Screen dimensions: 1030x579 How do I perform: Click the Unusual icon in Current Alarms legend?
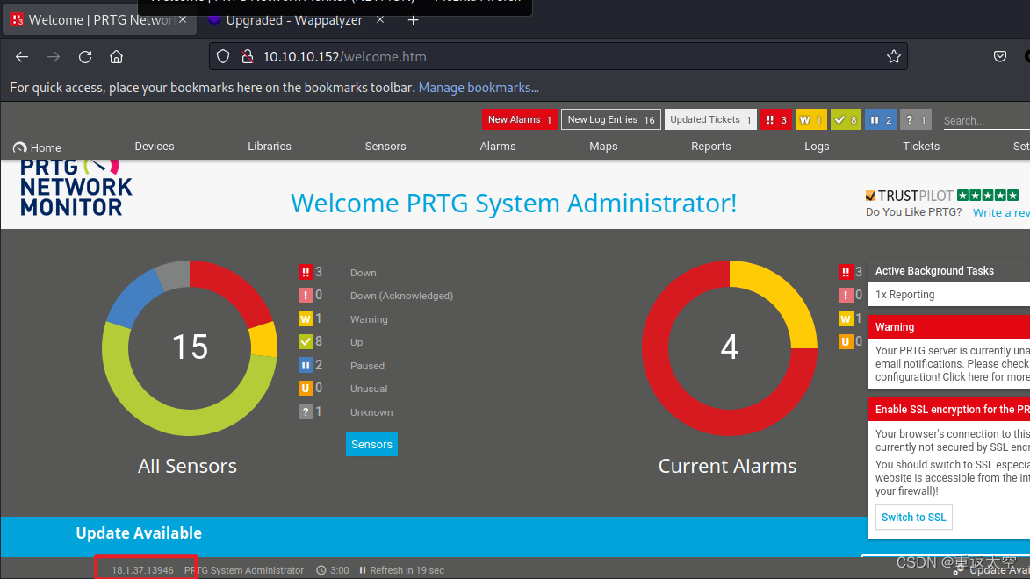click(x=846, y=342)
